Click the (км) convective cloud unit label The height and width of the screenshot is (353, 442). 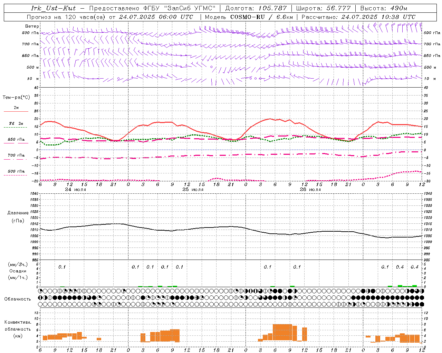pos(18,336)
